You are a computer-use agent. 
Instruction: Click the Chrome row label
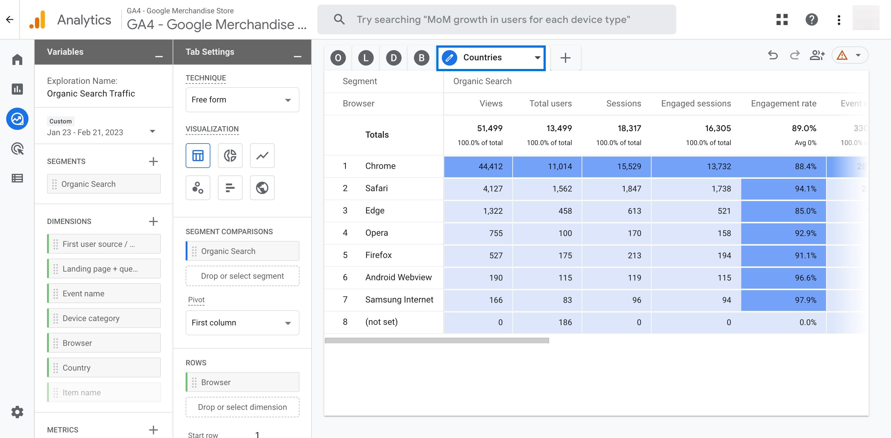pyautogui.click(x=380, y=166)
